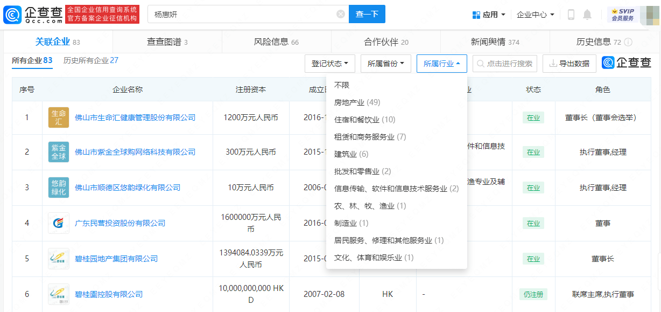
Task: Switch to the 关联企业 tab
Action: pos(58,41)
